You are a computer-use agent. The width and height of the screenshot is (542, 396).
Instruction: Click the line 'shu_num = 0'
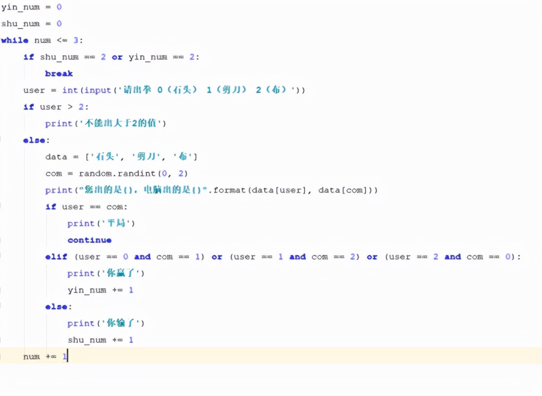coord(32,24)
